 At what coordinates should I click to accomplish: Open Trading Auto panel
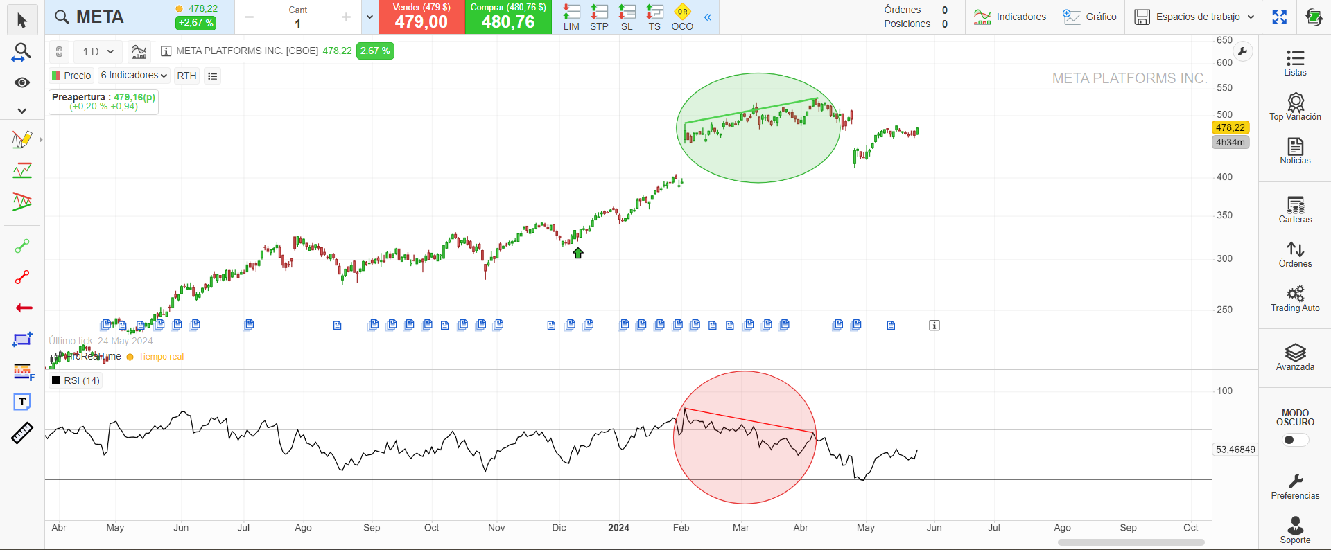(1295, 299)
